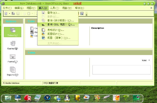Select the Reports(D) database section
157x103 pixels.
click(13, 71)
